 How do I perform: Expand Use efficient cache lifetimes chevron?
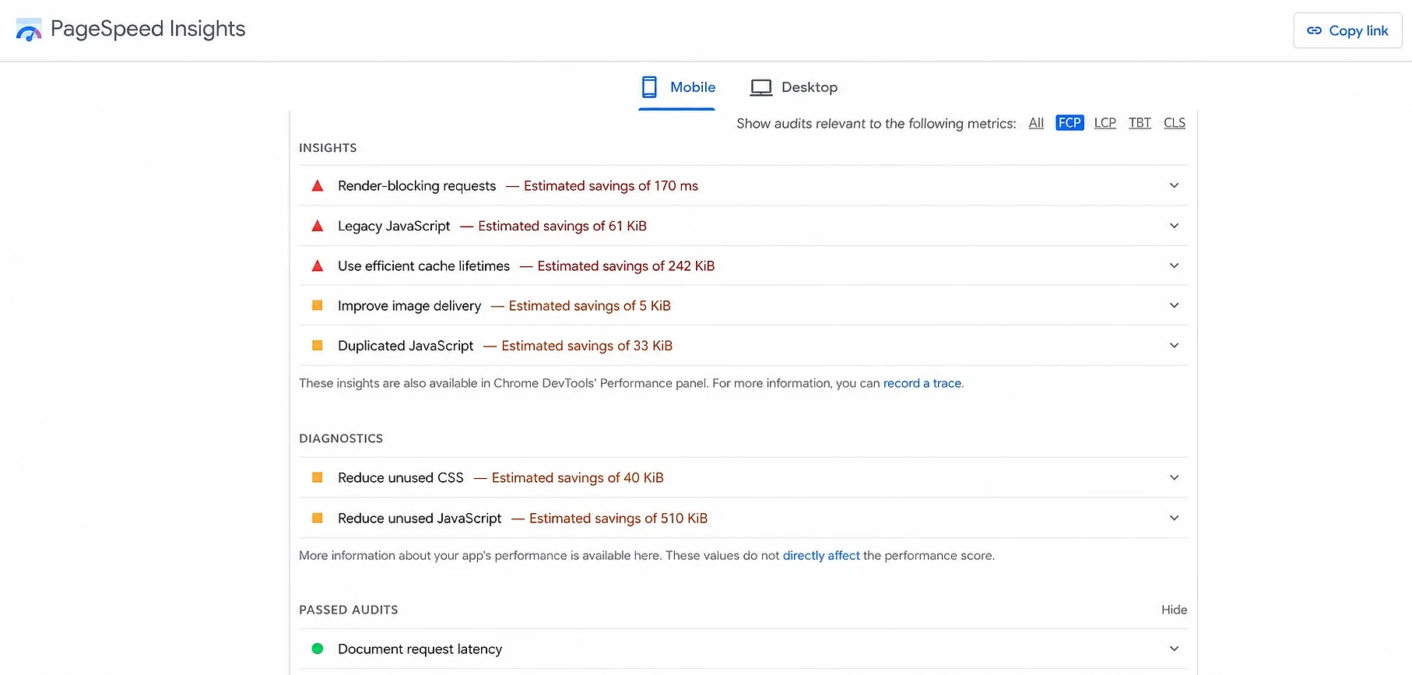click(1174, 265)
